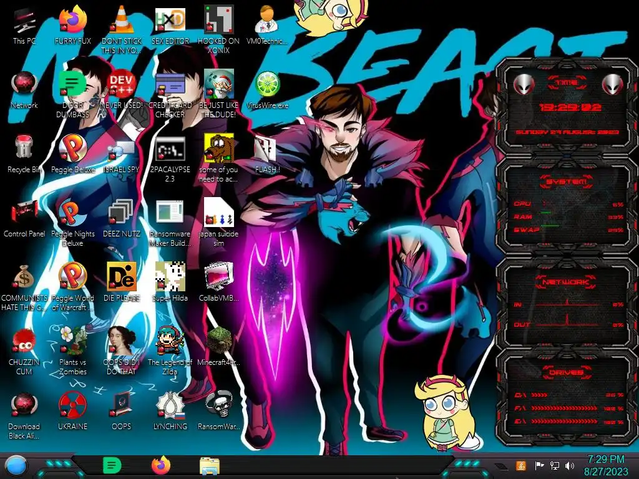Select the DIE PLEASE De icon
Viewport: 639px width, 479px height.
(x=122, y=282)
